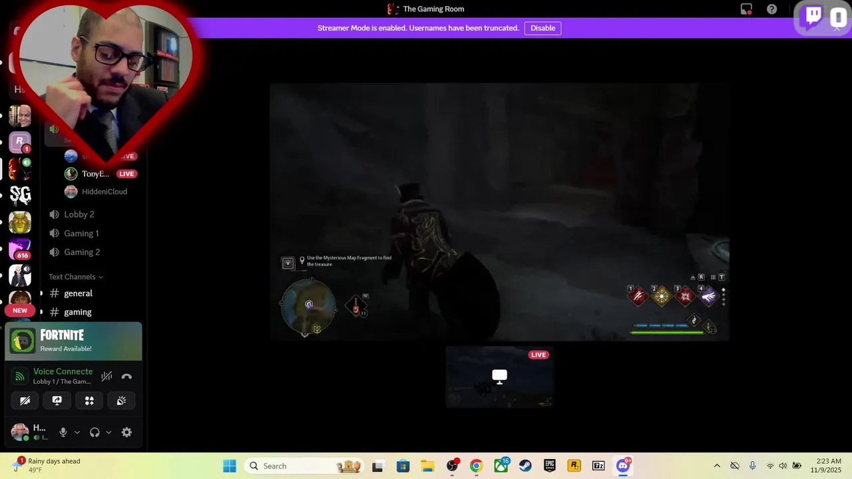Expand the headphone output options arrow
The image size is (852, 479).
pos(108,432)
